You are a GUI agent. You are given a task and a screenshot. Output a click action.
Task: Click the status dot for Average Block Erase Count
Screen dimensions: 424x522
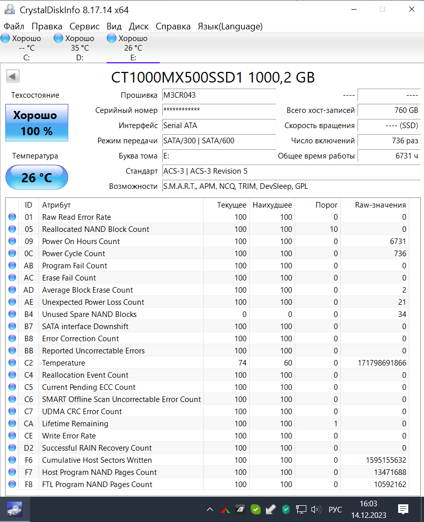coord(12,290)
